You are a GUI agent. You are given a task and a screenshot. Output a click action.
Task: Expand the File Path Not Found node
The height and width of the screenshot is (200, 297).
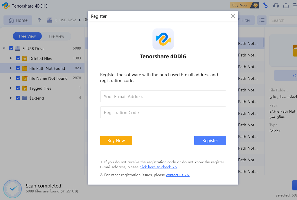click(11, 68)
